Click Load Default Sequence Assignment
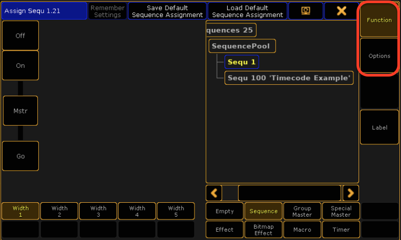The height and width of the screenshot is (240, 401). click(247, 11)
